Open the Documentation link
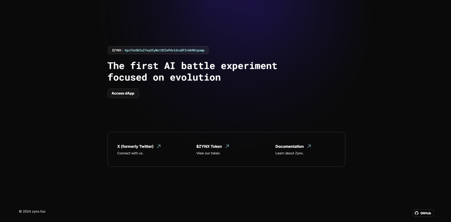The height and width of the screenshot is (222, 451). tap(289, 146)
